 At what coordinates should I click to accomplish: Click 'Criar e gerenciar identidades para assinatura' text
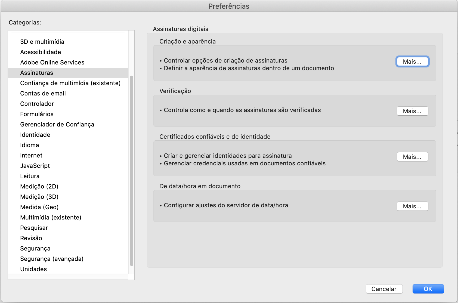pyautogui.click(x=228, y=156)
